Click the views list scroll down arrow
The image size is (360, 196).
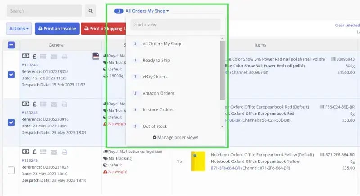point(222,126)
